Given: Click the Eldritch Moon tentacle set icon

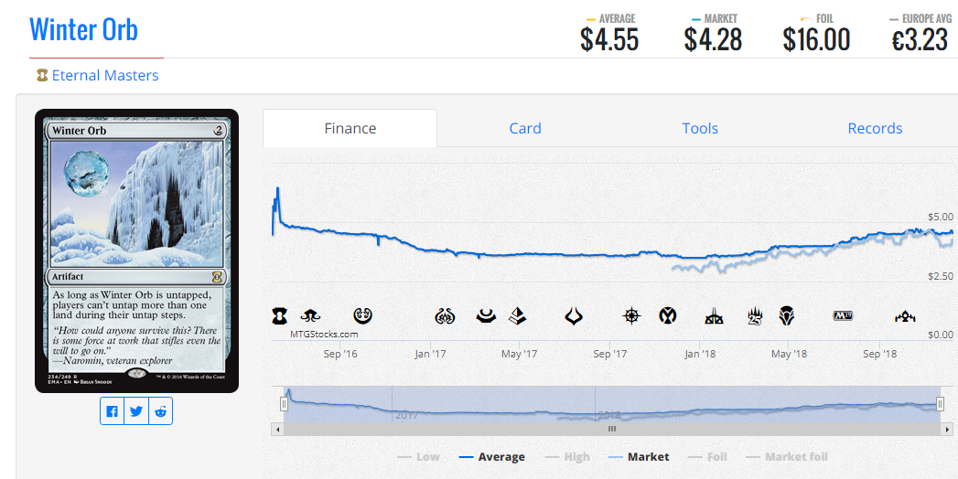Looking at the screenshot, I should tap(310, 316).
